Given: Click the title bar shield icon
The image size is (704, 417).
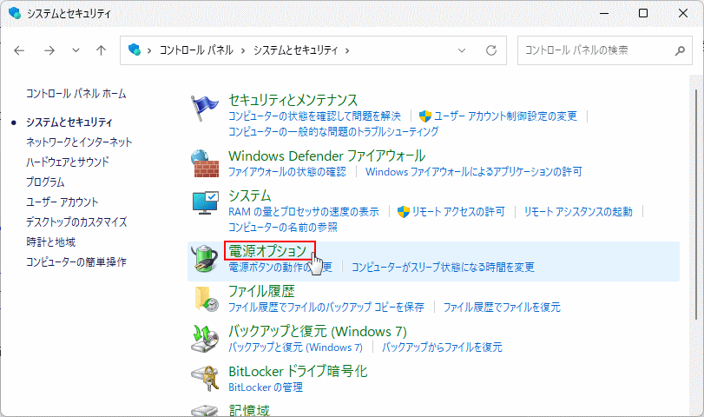Looking at the screenshot, I should point(15,13).
